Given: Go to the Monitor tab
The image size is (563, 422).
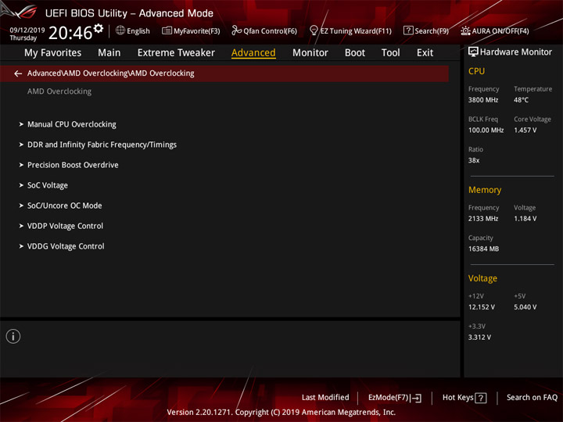Looking at the screenshot, I should pyautogui.click(x=310, y=53).
